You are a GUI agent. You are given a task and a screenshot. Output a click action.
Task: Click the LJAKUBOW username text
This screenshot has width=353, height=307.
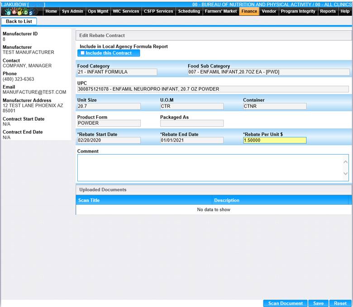(14, 5)
